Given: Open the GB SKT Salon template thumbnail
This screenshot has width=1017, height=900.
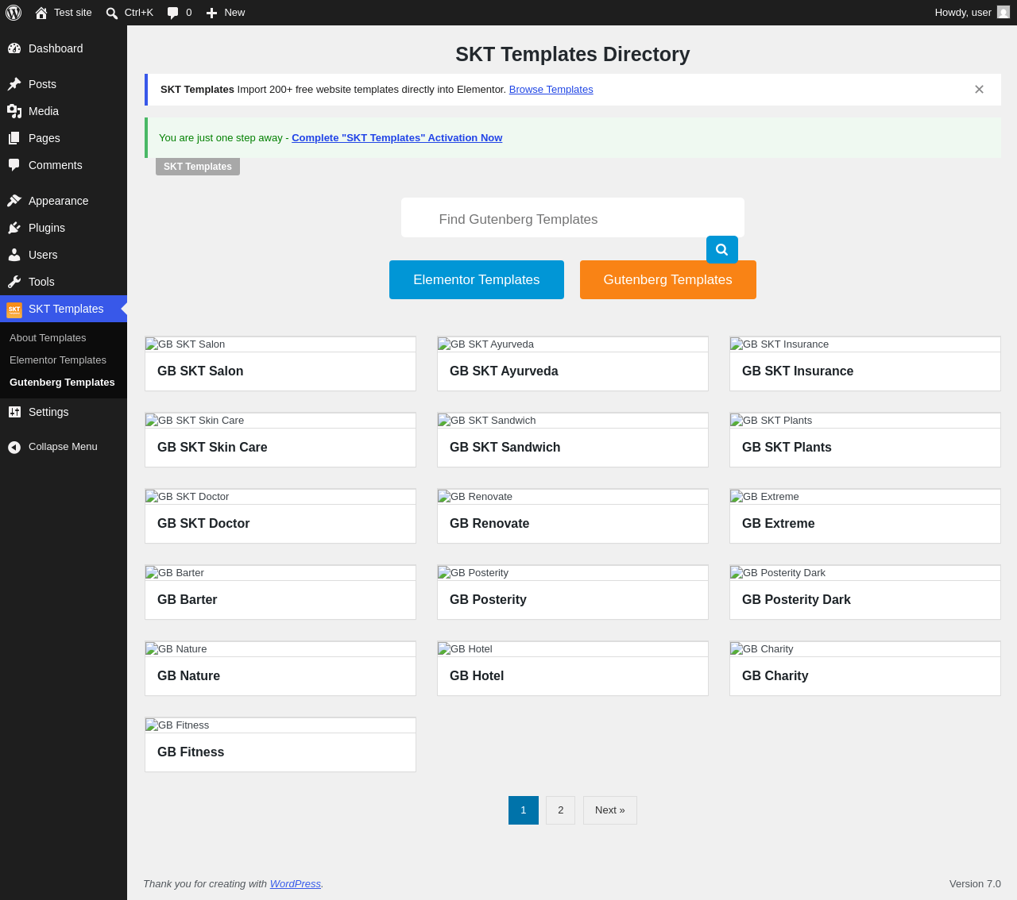Looking at the screenshot, I should click(280, 344).
